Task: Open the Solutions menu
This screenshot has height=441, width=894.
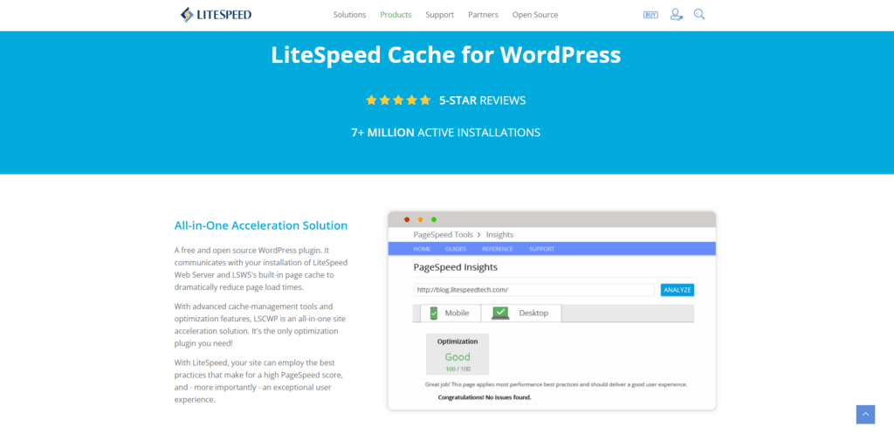Action: (x=349, y=15)
